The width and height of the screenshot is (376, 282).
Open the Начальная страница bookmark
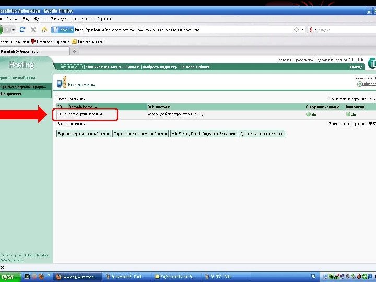point(50,41)
